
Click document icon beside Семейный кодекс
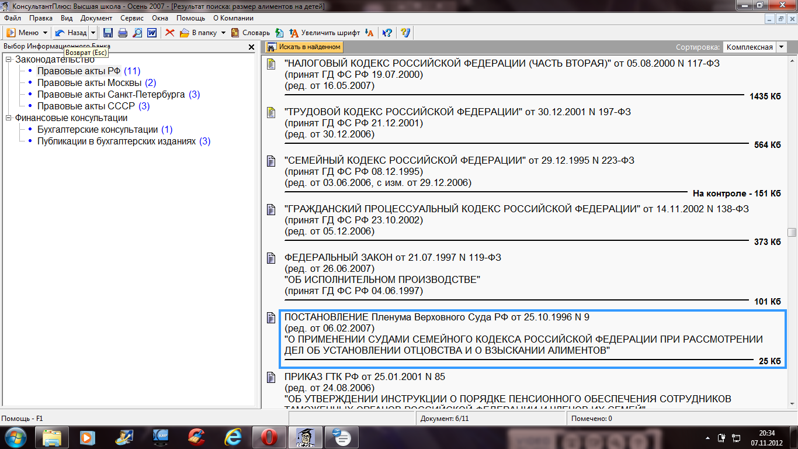[x=270, y=161]
